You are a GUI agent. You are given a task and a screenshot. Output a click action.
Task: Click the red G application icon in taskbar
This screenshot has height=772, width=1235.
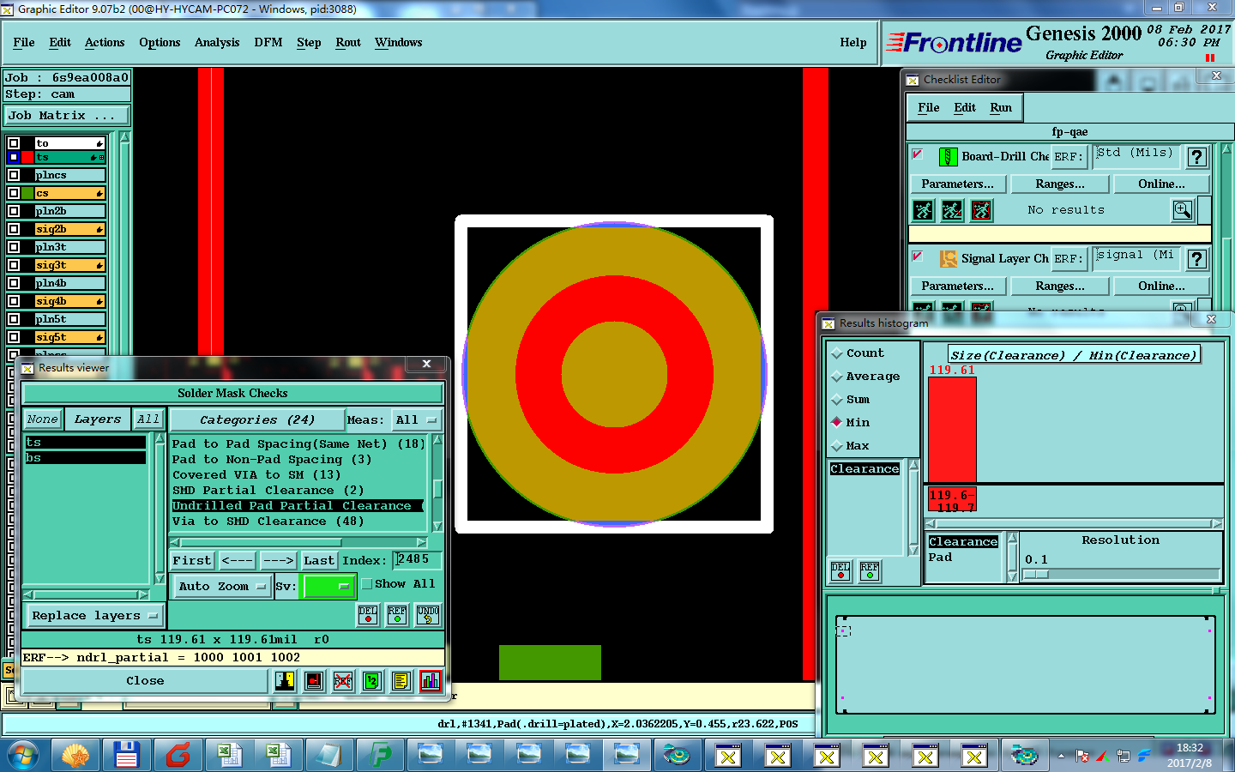tap(178, 755)
